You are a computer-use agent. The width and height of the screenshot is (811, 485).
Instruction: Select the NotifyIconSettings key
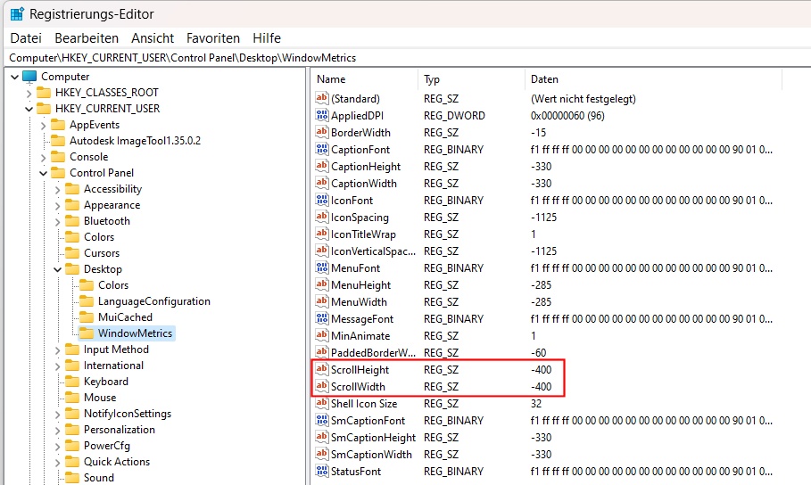point(128,414)
